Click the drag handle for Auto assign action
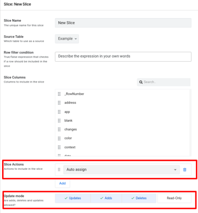The height and width of the screenshot is (213, 198). (x=59, y=169)
